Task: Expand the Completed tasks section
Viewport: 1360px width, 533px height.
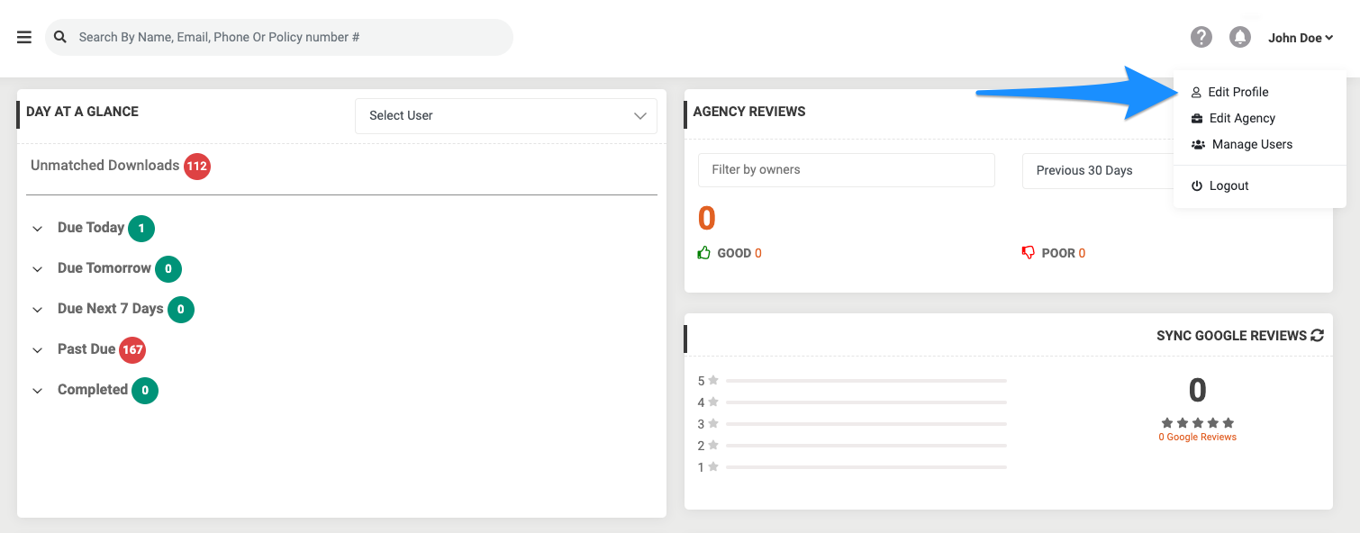Action: [x=38, y=391]
